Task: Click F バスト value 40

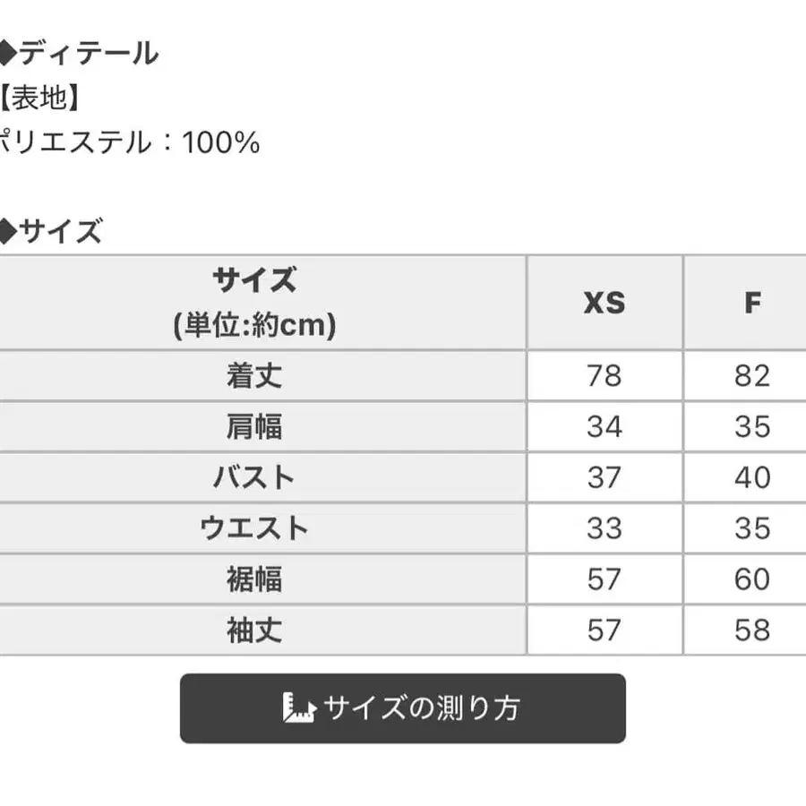Action: (752, 477)
